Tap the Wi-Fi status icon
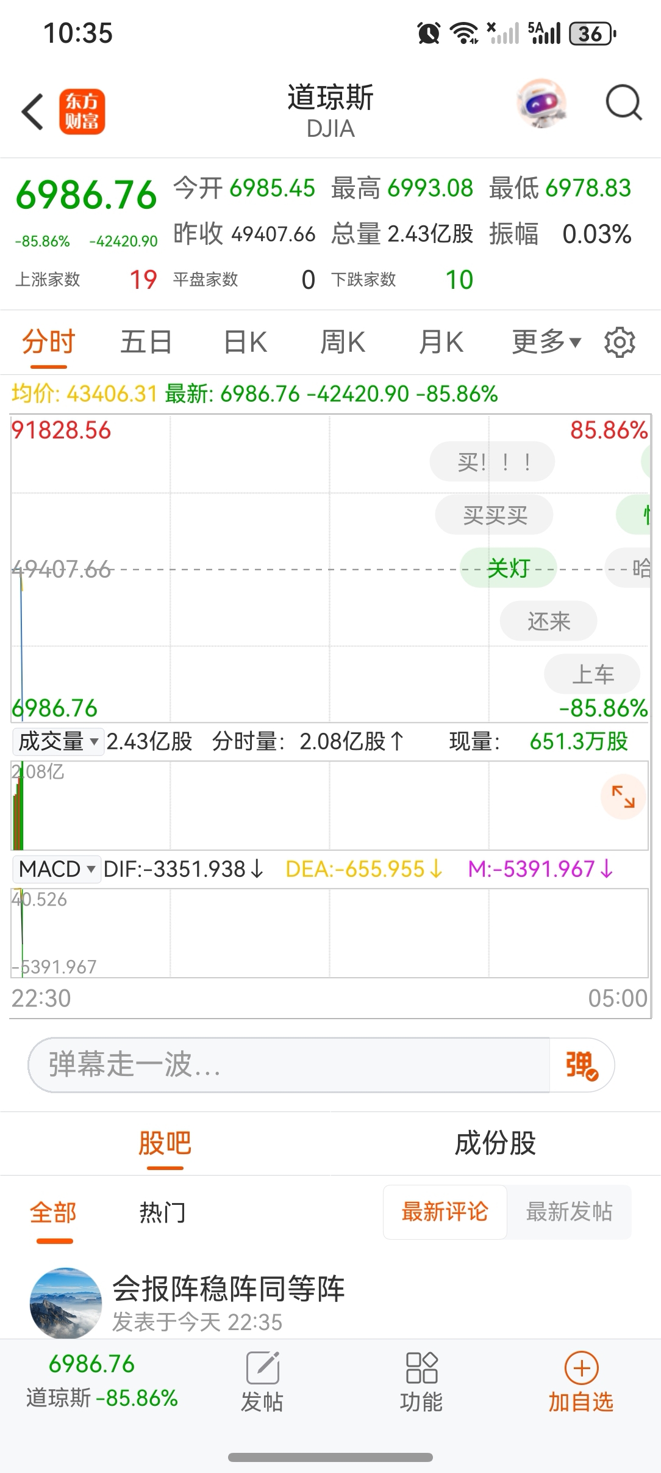 coord(463,33)
